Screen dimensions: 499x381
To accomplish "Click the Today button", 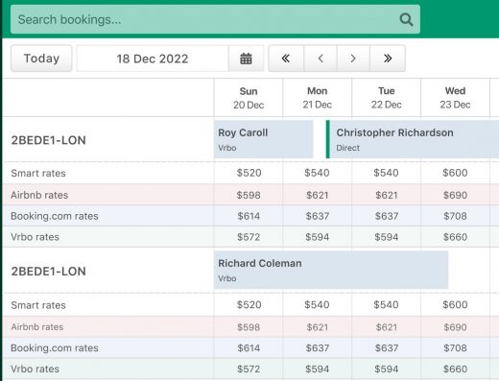I will pyautogui.click(x=41, y=59).
